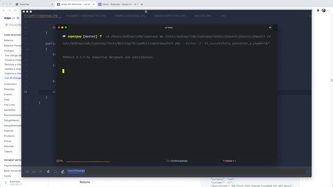This screenshot has height=187, width=333.
Task: Open Payouts in Stripe docs sidebar
Action: 9,131
